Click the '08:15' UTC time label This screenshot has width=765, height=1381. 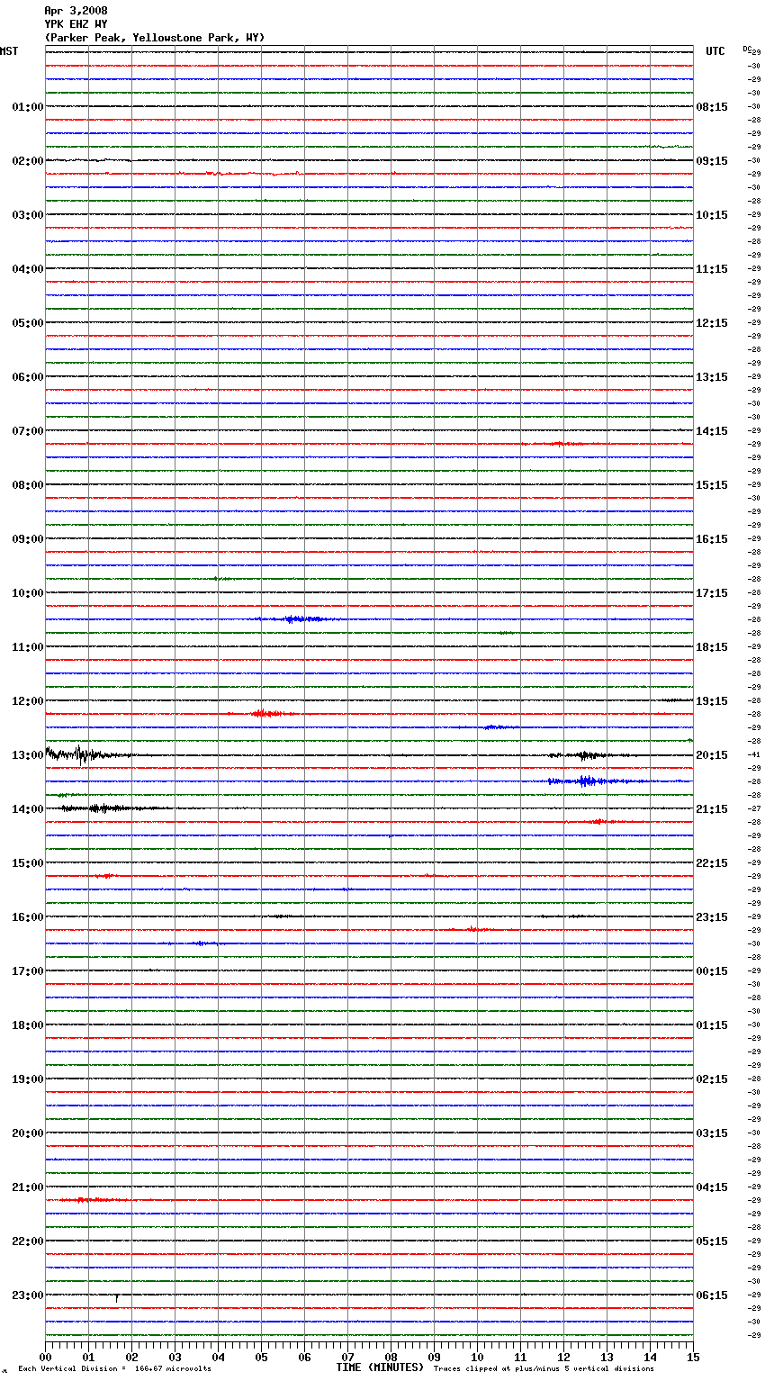[x=712, y=107]
